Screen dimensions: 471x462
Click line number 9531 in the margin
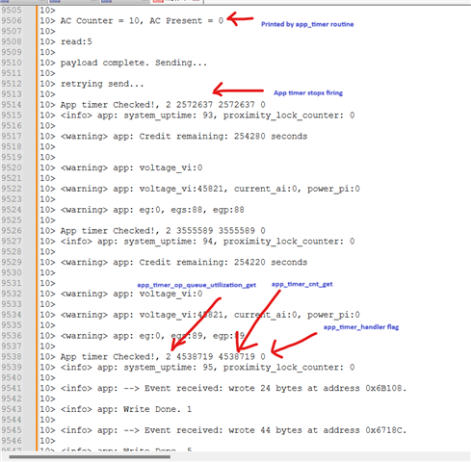pyautogui.click(x=12, y=283)
